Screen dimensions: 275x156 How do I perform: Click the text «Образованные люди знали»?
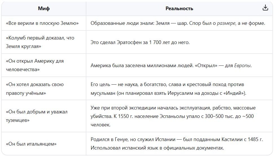pyautogui.click(x=122, y=23)
